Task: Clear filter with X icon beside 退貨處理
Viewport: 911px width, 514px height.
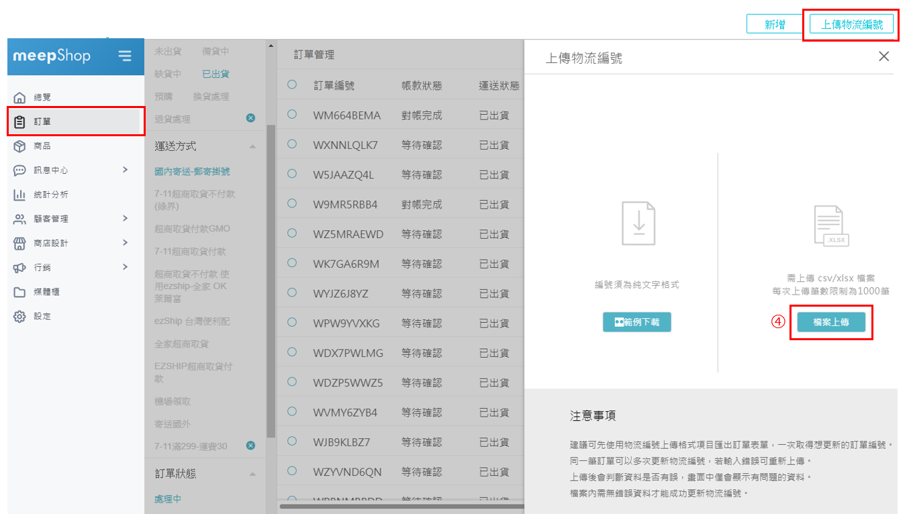Action: (x=250, y=118)
